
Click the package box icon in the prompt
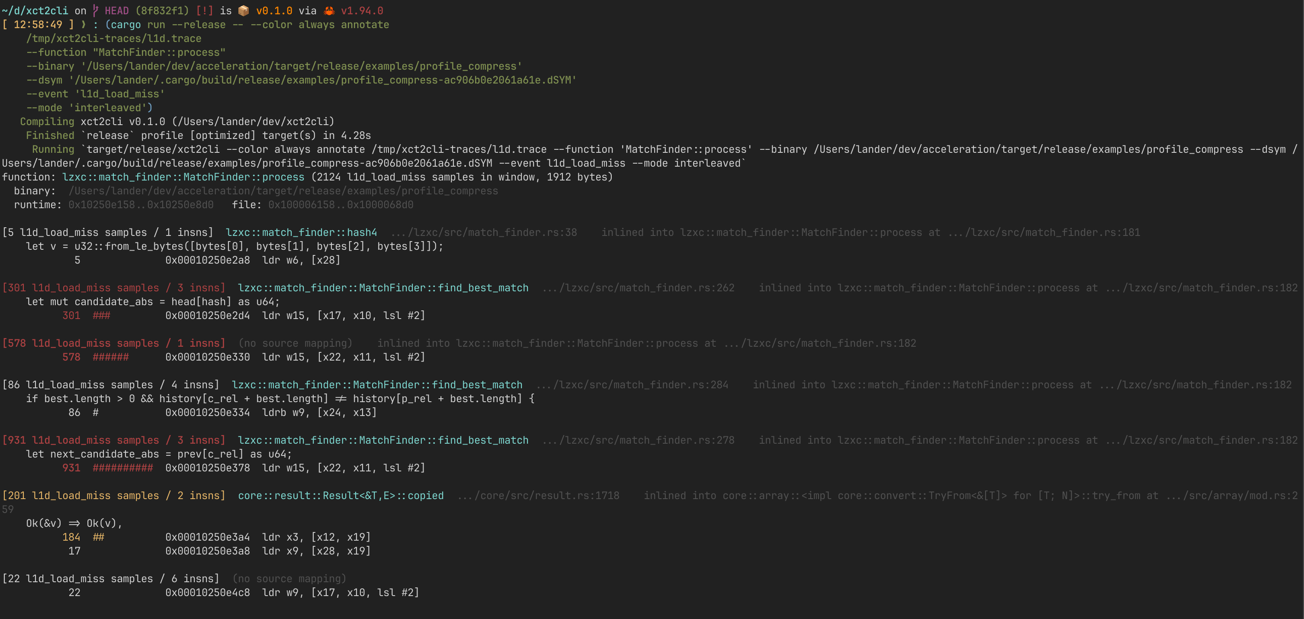click(x=244, y=10)
